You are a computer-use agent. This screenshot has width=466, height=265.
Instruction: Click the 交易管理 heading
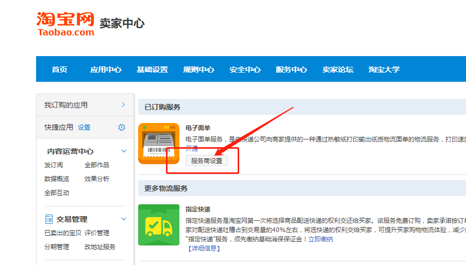point(72,219)
